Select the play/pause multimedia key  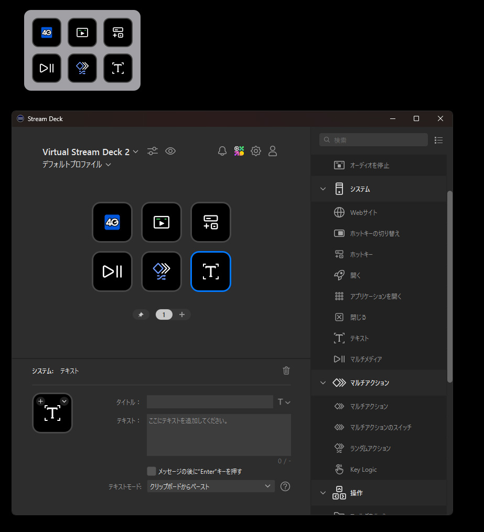(112, 272)
